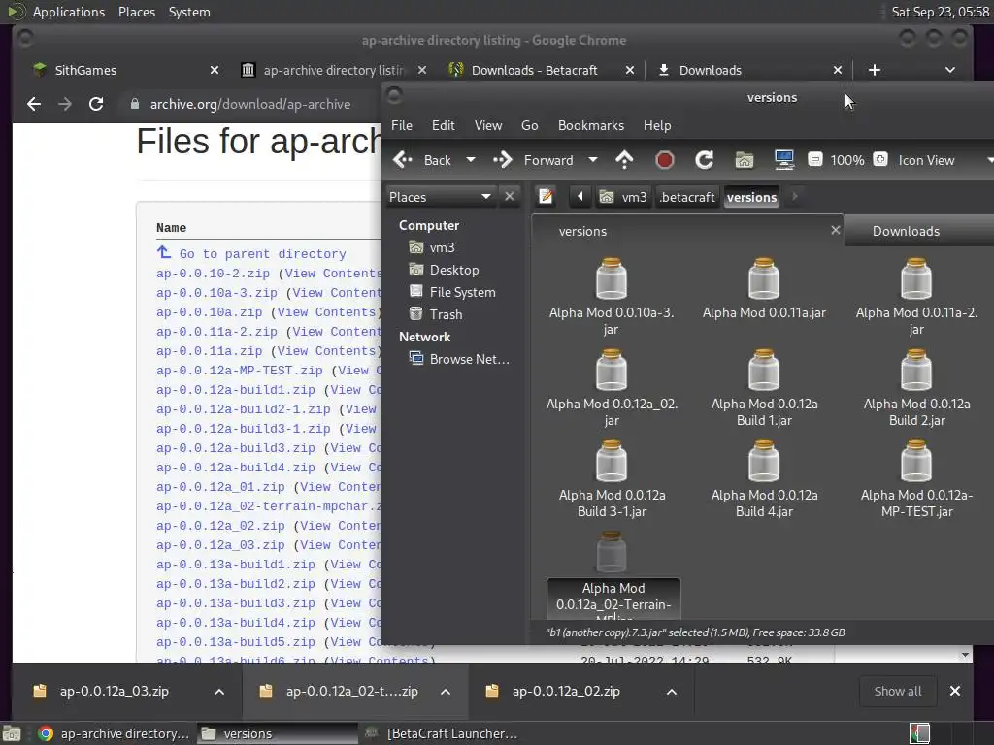
Task: Click the red Stop loading icon
Action: (x=664, y=160)
